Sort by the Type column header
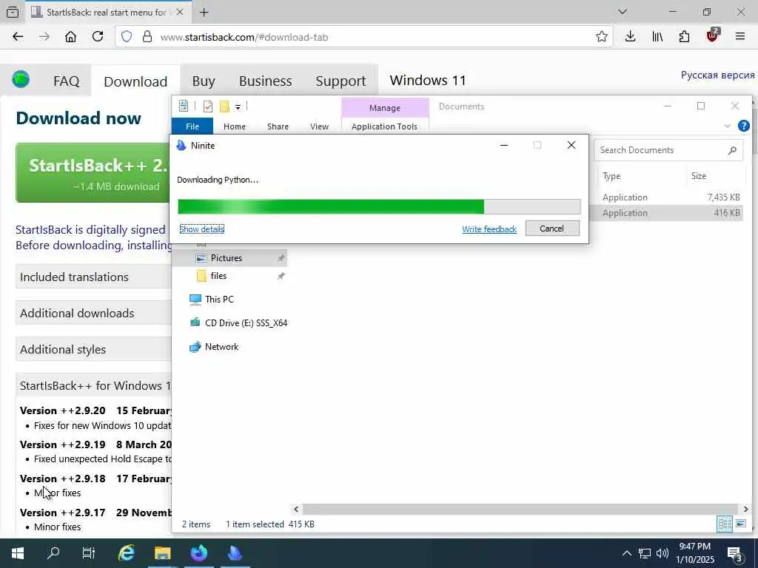 [x=641, y=176]
